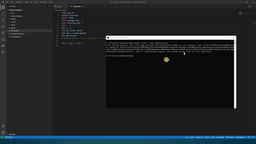The image size is (256, 144).
Task: Change language mode via Dockerfile status item
Action: point(220,137)
